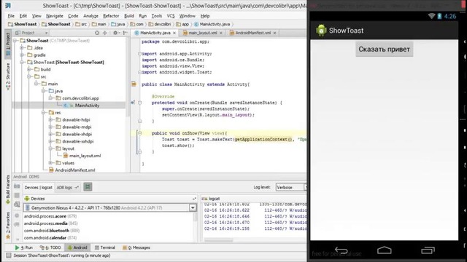This screenshot has height=262, width=467.
Task: Open the File menu
Action: click(11, 16)
